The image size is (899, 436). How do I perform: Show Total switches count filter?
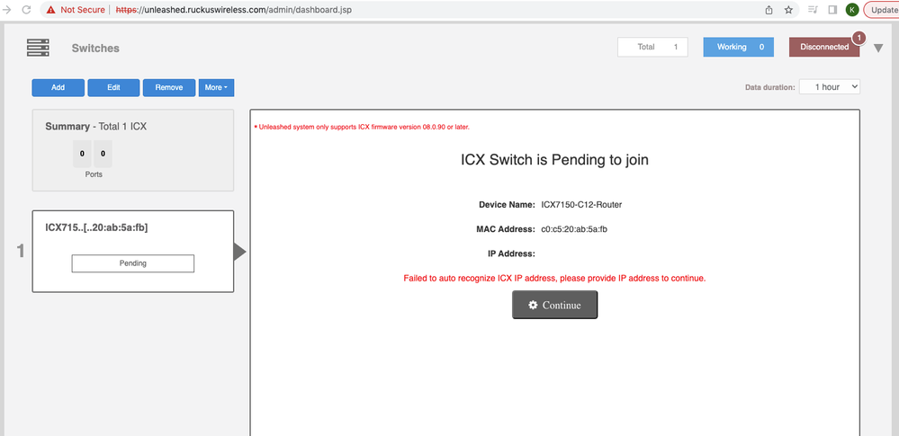[x=652, y=47]
